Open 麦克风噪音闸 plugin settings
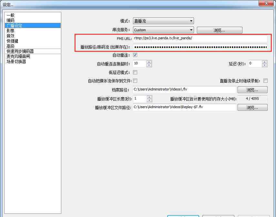Viewport: 276px width, 217px height. pyautogui.click(x=18, y=56)
